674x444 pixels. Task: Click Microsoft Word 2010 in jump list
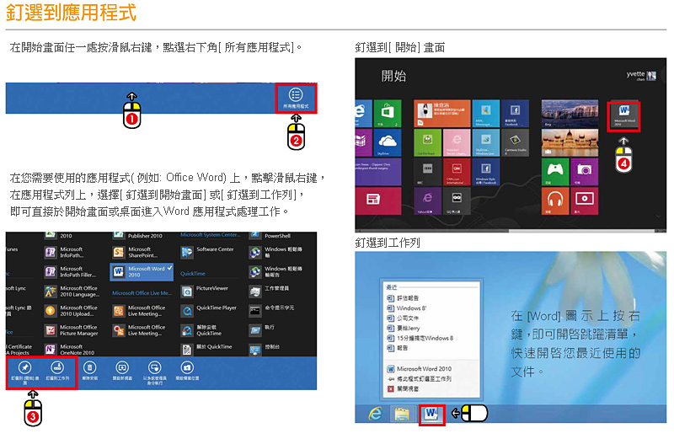click(419, 369)
